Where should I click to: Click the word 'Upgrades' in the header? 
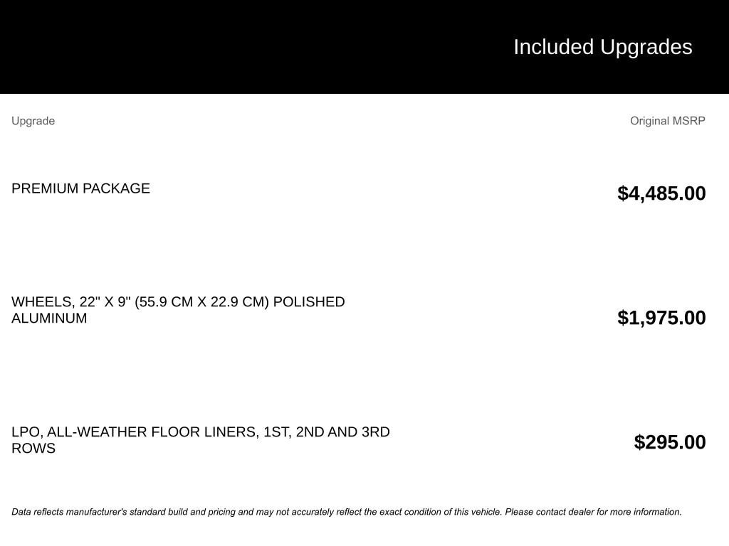click(646, 47)
